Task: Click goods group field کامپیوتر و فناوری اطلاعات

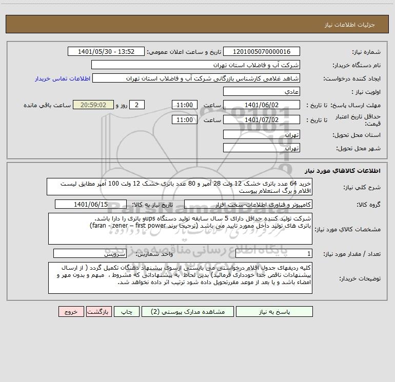Action: 248,204
